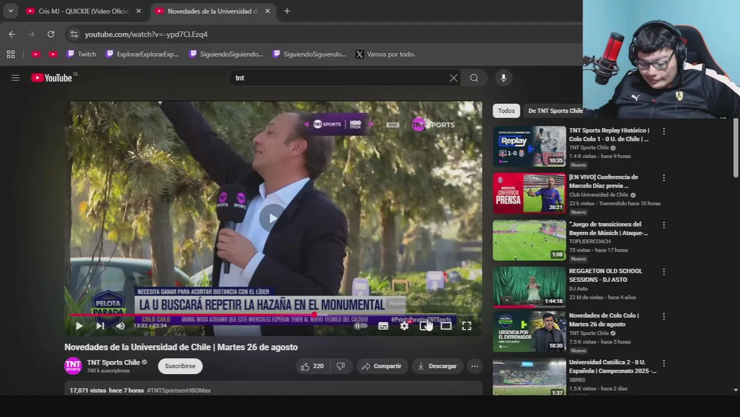Screen dimensions: 740x417
Task: Open REGGAETON OLD SCHOOL SESSIONS title
Action: point(606,275)
